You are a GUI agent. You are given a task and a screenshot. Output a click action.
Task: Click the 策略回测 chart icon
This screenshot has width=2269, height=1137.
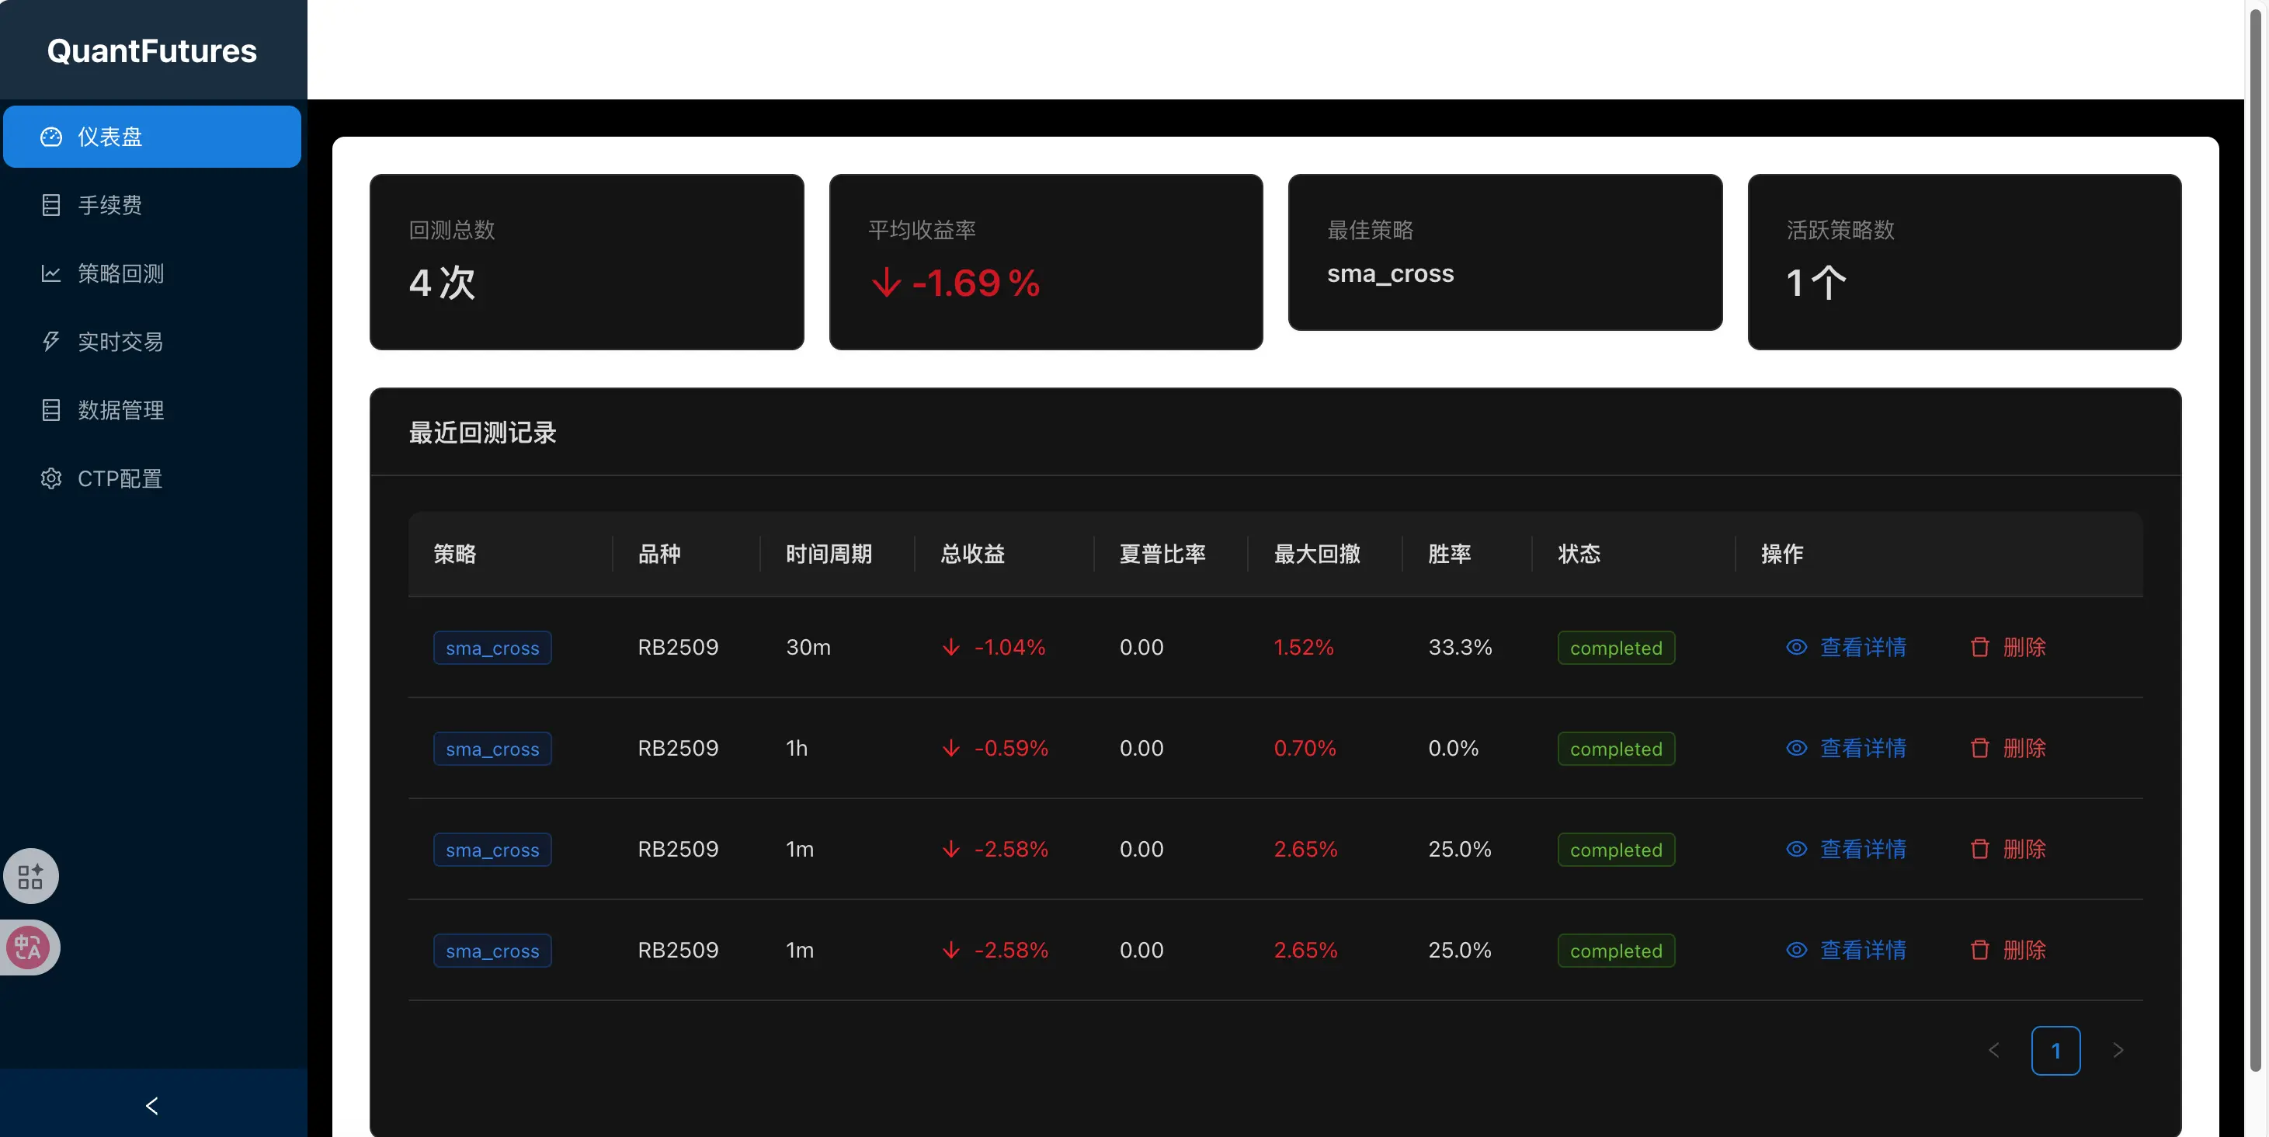point(51,274)
